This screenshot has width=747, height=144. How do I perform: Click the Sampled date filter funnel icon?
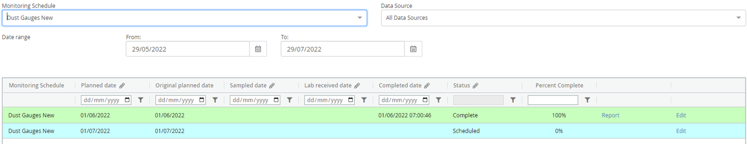(x=289, y=100)
